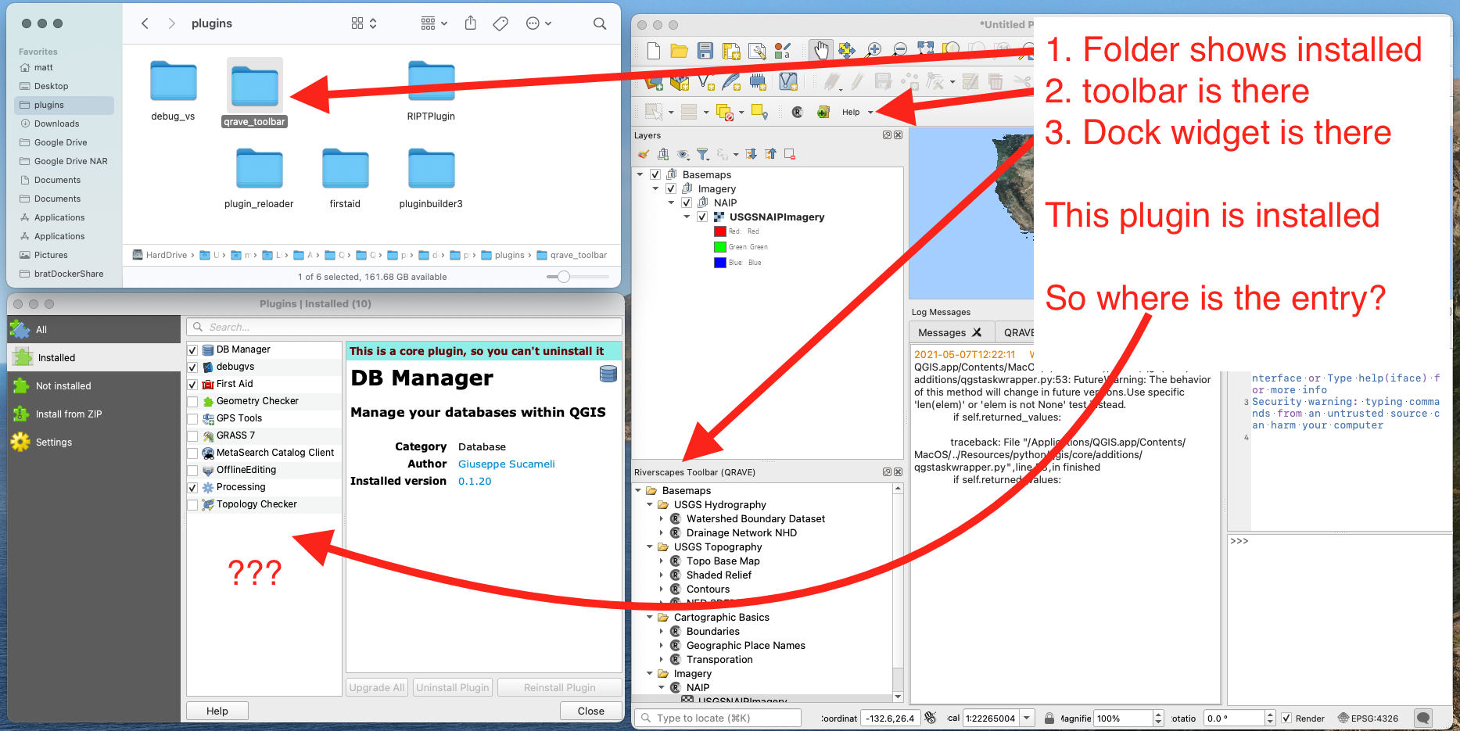Toggle the Render checkbox in the status bar
This screenshot has height=731, width=1460.
(1286, 718)
